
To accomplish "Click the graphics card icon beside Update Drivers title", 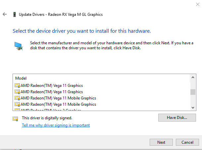I will pos(14,15).
